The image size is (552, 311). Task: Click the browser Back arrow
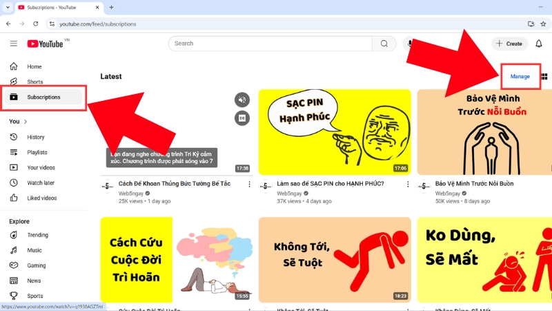(8, 24)
